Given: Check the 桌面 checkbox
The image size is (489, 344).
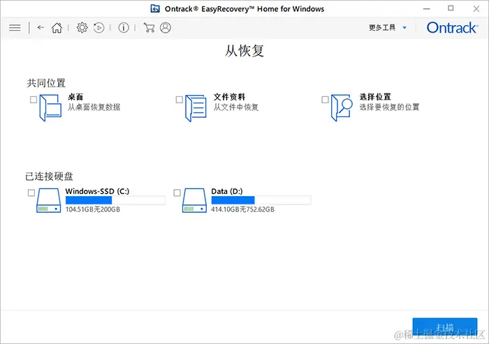Looking at the screenshot, I should point(34,100).
